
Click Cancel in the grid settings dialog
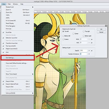(x=101, y=32)
